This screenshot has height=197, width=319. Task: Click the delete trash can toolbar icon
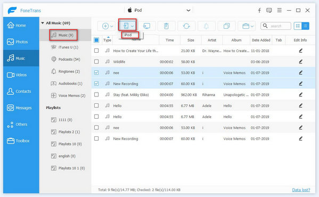pyautogui.click(x=166, y=26)
